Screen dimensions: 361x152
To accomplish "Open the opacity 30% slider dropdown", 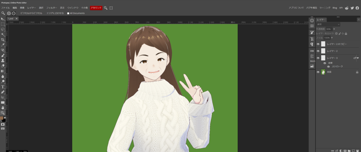I will coord(334,29).
